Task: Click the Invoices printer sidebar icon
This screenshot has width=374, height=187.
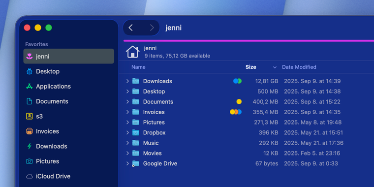Action: click(30, 131)
